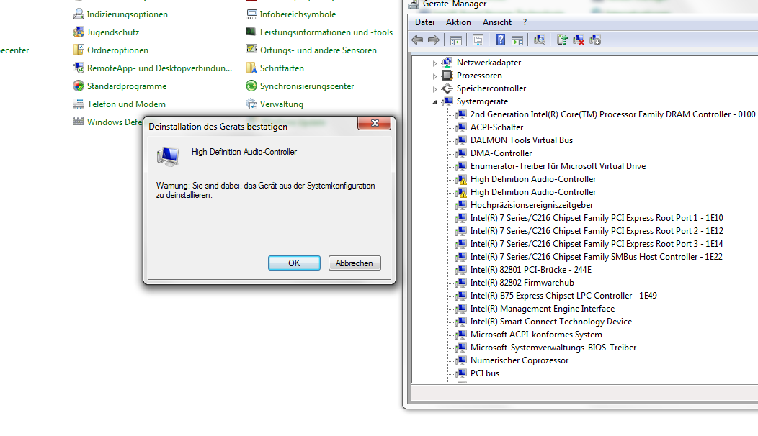Toggle the action pane toolbar icon
Image resolution: width=758 pixels, height=436 pixels.
[517, 40]
